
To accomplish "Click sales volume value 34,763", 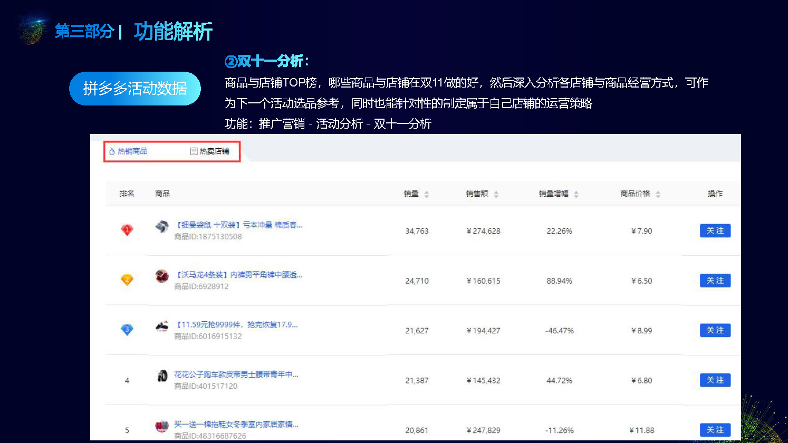I will pyautogui.click(x=417, y=231).
